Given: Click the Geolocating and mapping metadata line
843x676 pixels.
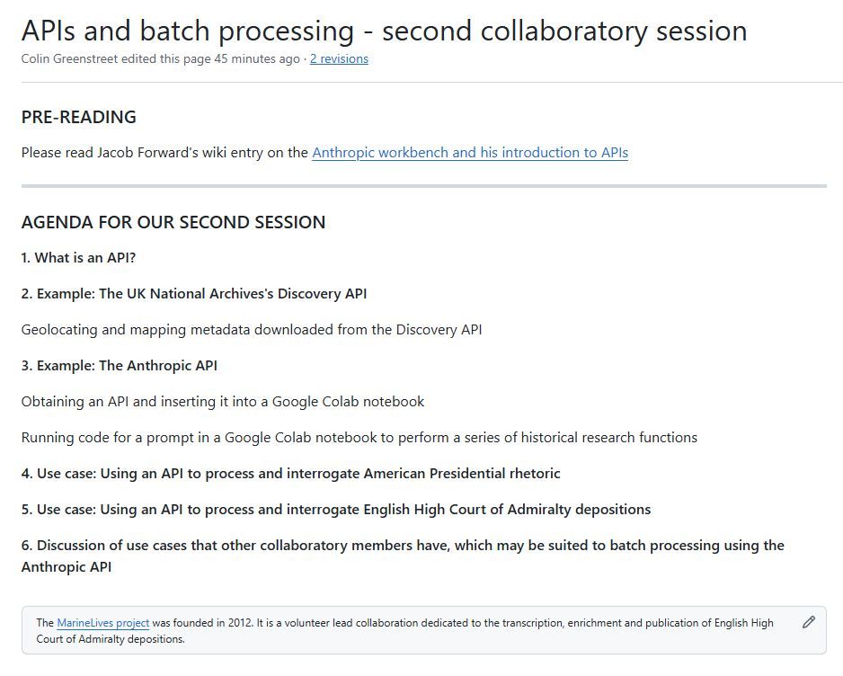Looking at the screenshot, I should point(252,329).
